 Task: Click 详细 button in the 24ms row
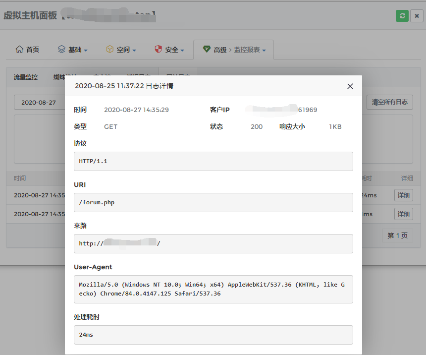(403, 195)
